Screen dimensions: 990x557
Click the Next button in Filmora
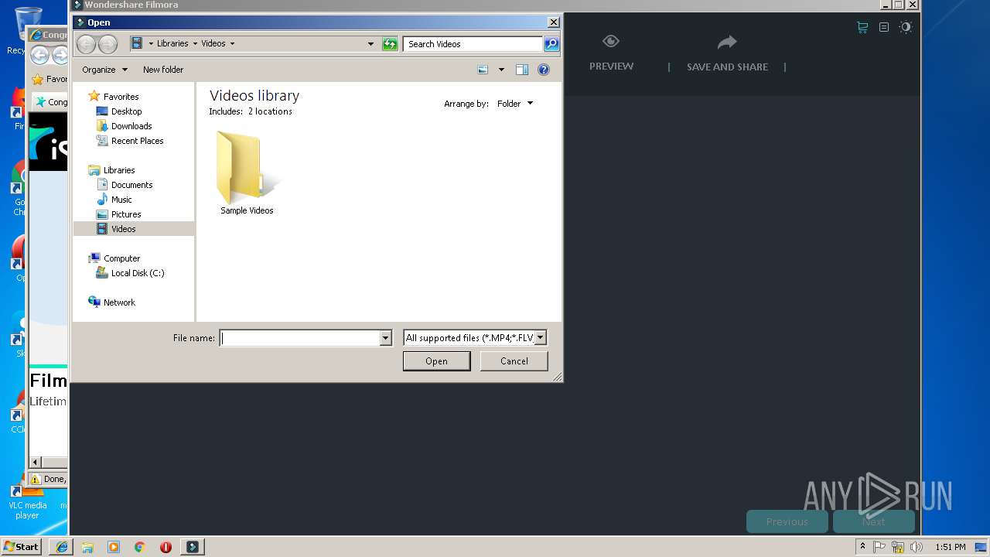pyautogui.click(x=873, y=521)
